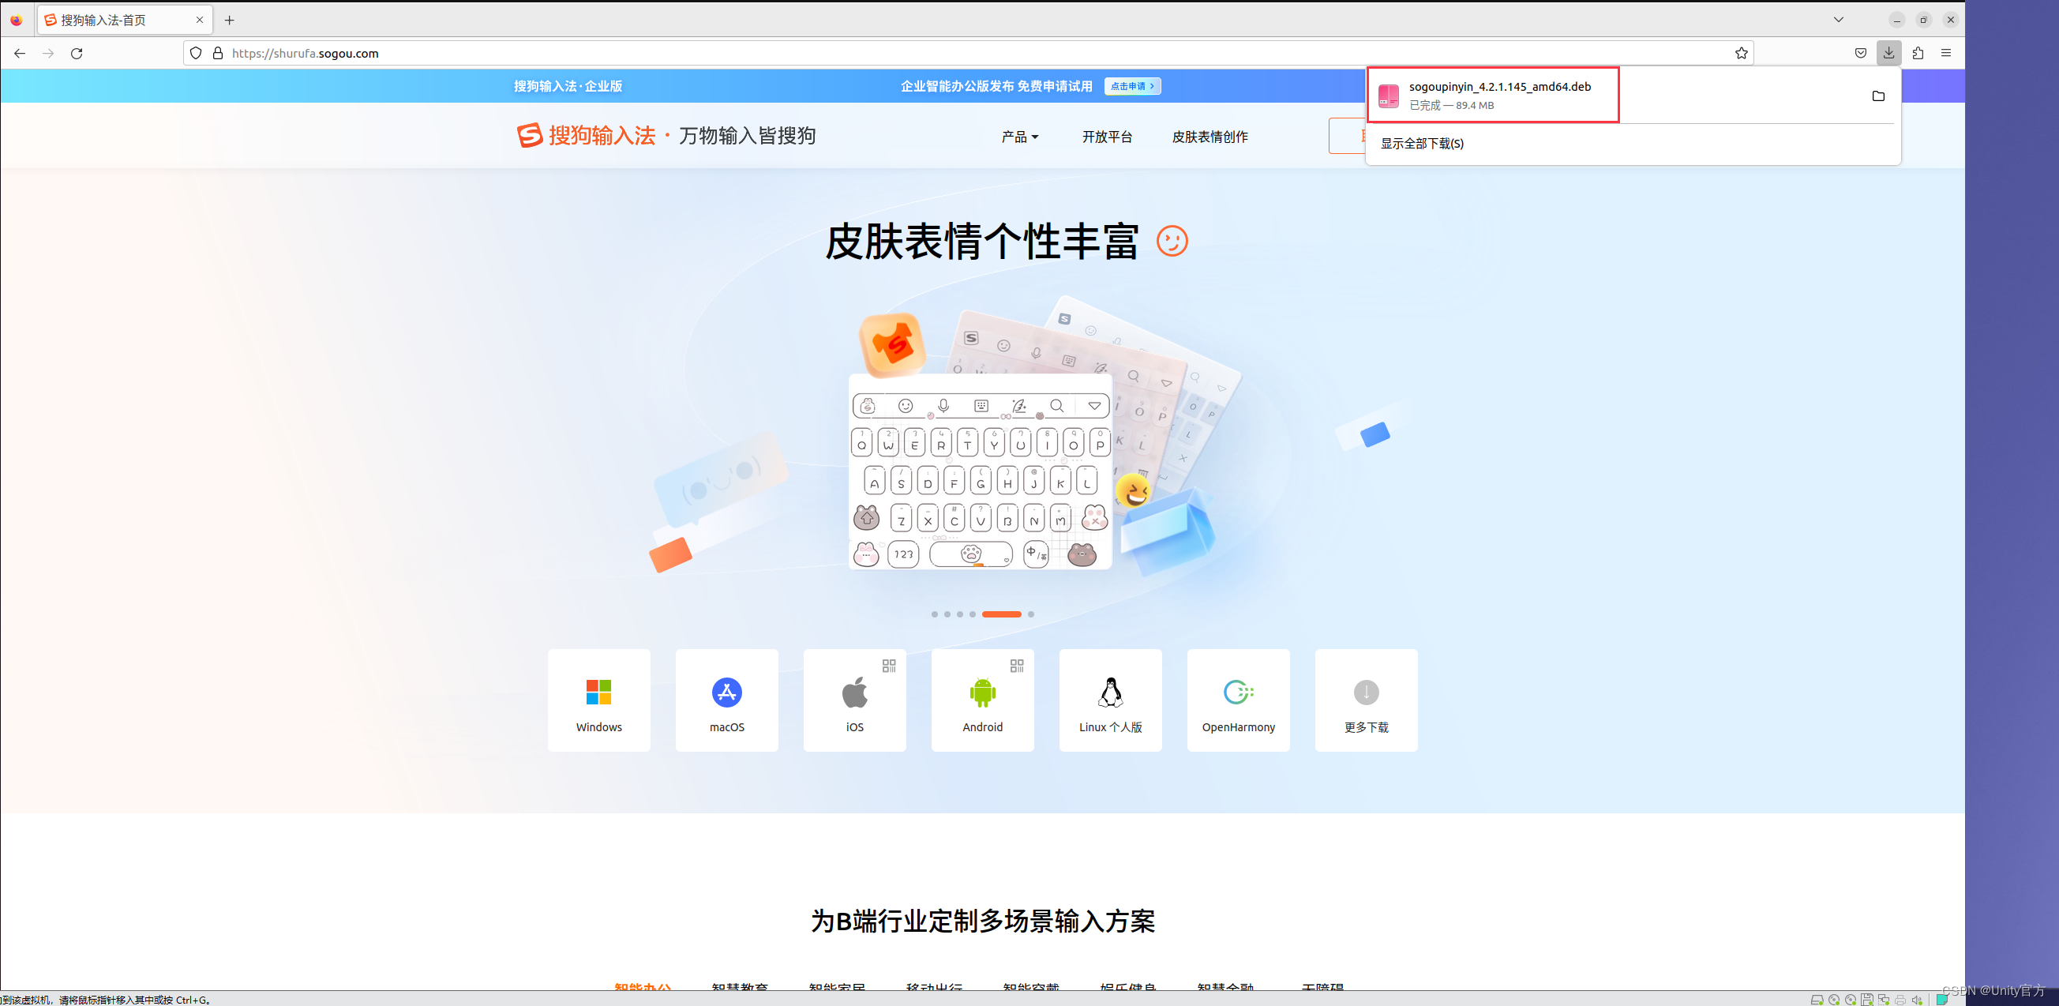This screenshot has width=2059, height=1006.
Task: Click the Firefox extensions puzzle icon
Action: [x=1918, y=53]
